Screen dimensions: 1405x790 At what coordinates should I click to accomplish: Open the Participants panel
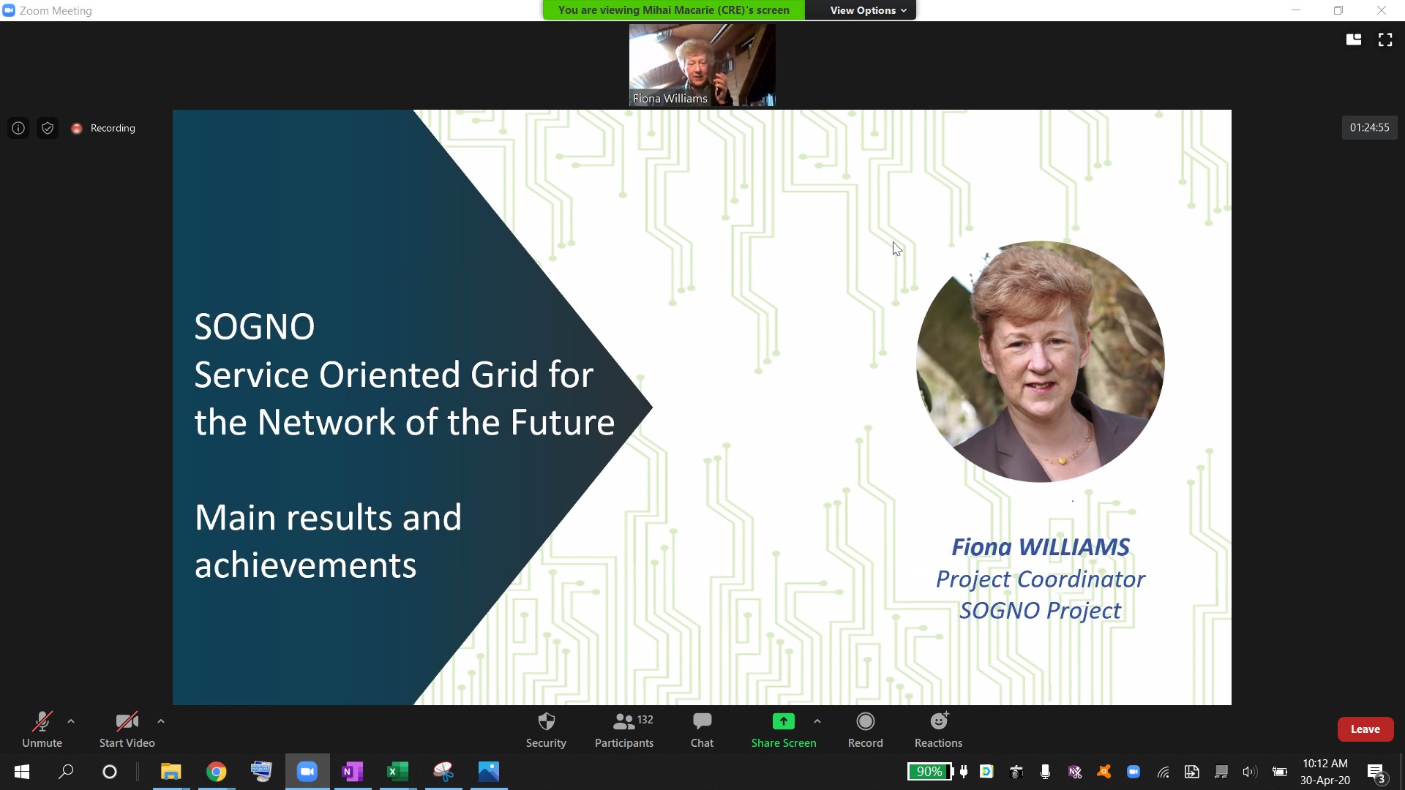pos(624,729)
